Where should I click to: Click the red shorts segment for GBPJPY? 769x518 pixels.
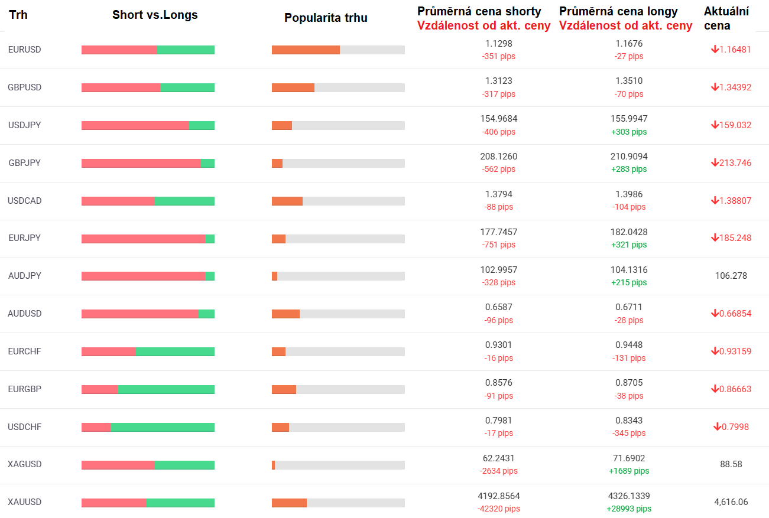[141, 163]
